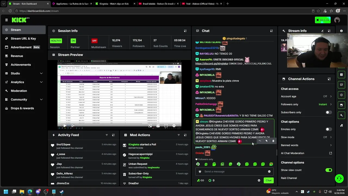Open Followers only duration options

pos(306,104)
